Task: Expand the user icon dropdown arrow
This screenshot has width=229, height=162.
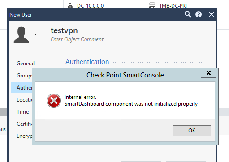Action: tap(35, 34)
